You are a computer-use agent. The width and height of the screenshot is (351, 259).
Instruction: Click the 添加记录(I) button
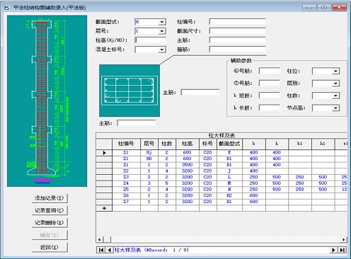tap(50, 198)
